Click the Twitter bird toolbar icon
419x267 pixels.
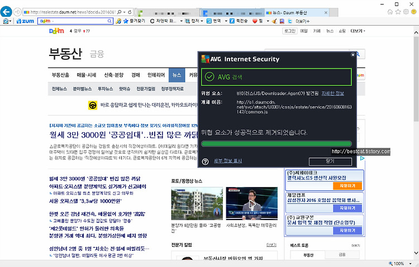290,21
